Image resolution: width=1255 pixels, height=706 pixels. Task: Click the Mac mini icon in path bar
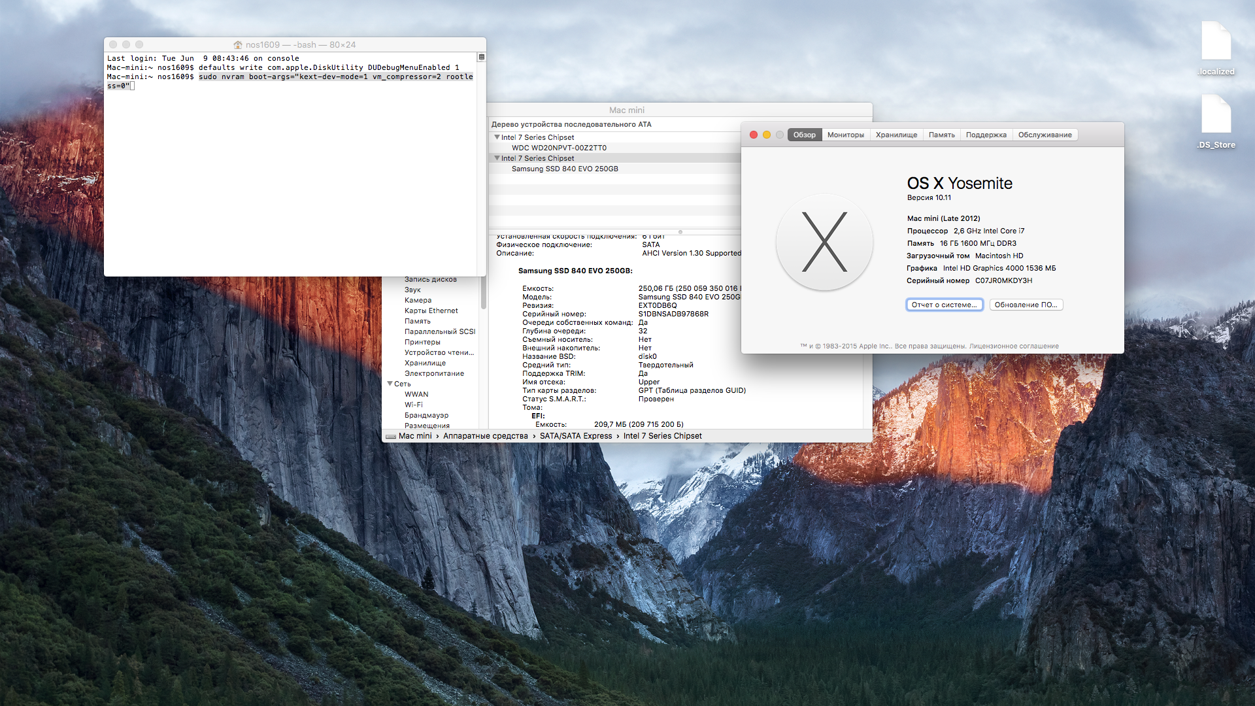(x=391, y=436)
